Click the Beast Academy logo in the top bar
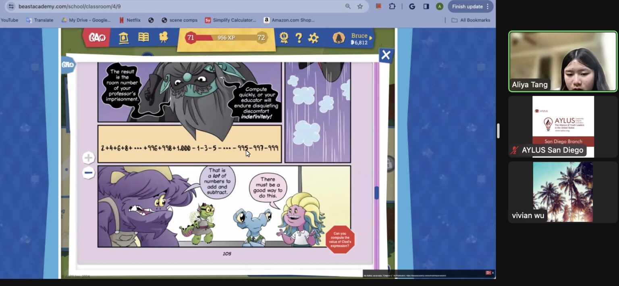This screenshot has width=619, height=286. (x=97, y=38)
